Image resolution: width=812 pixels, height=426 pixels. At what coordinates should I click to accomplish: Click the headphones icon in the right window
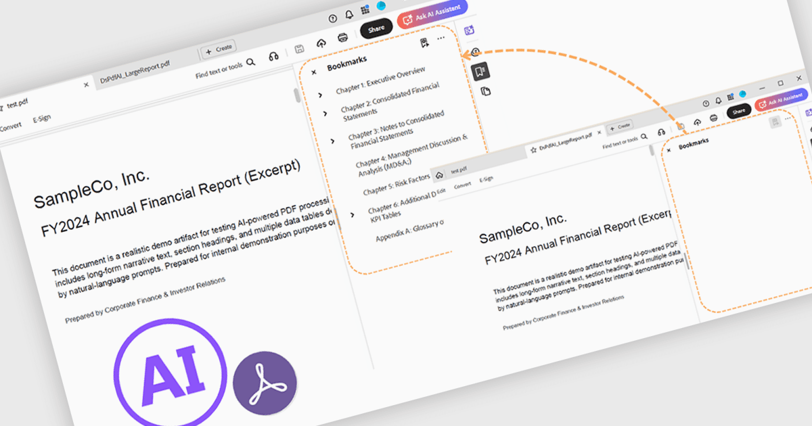pos(661,132)
